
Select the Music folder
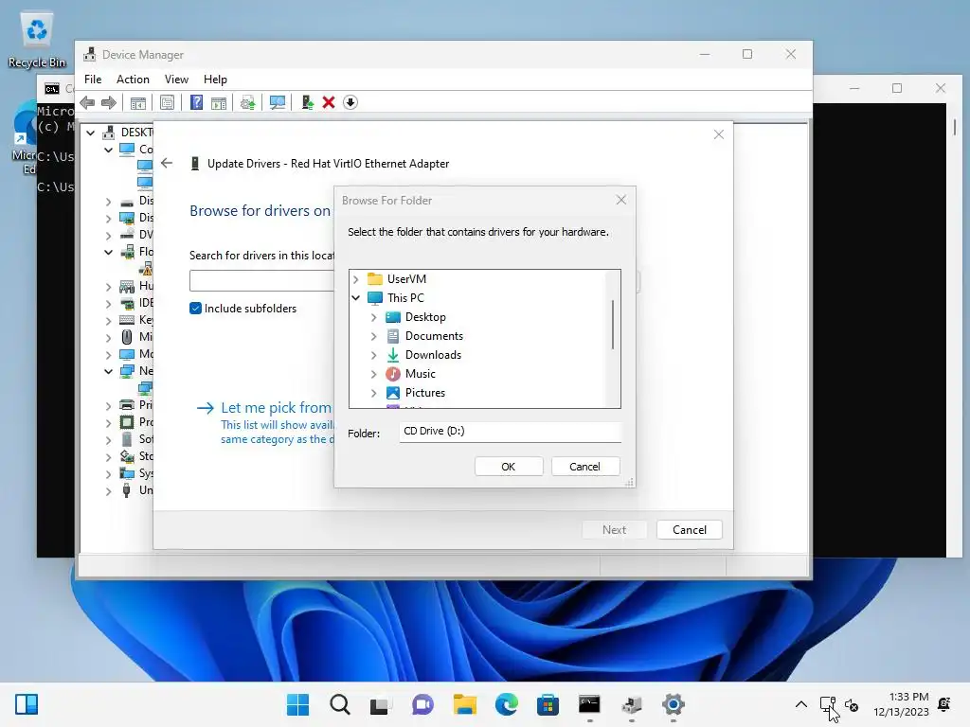coord(420,374)
